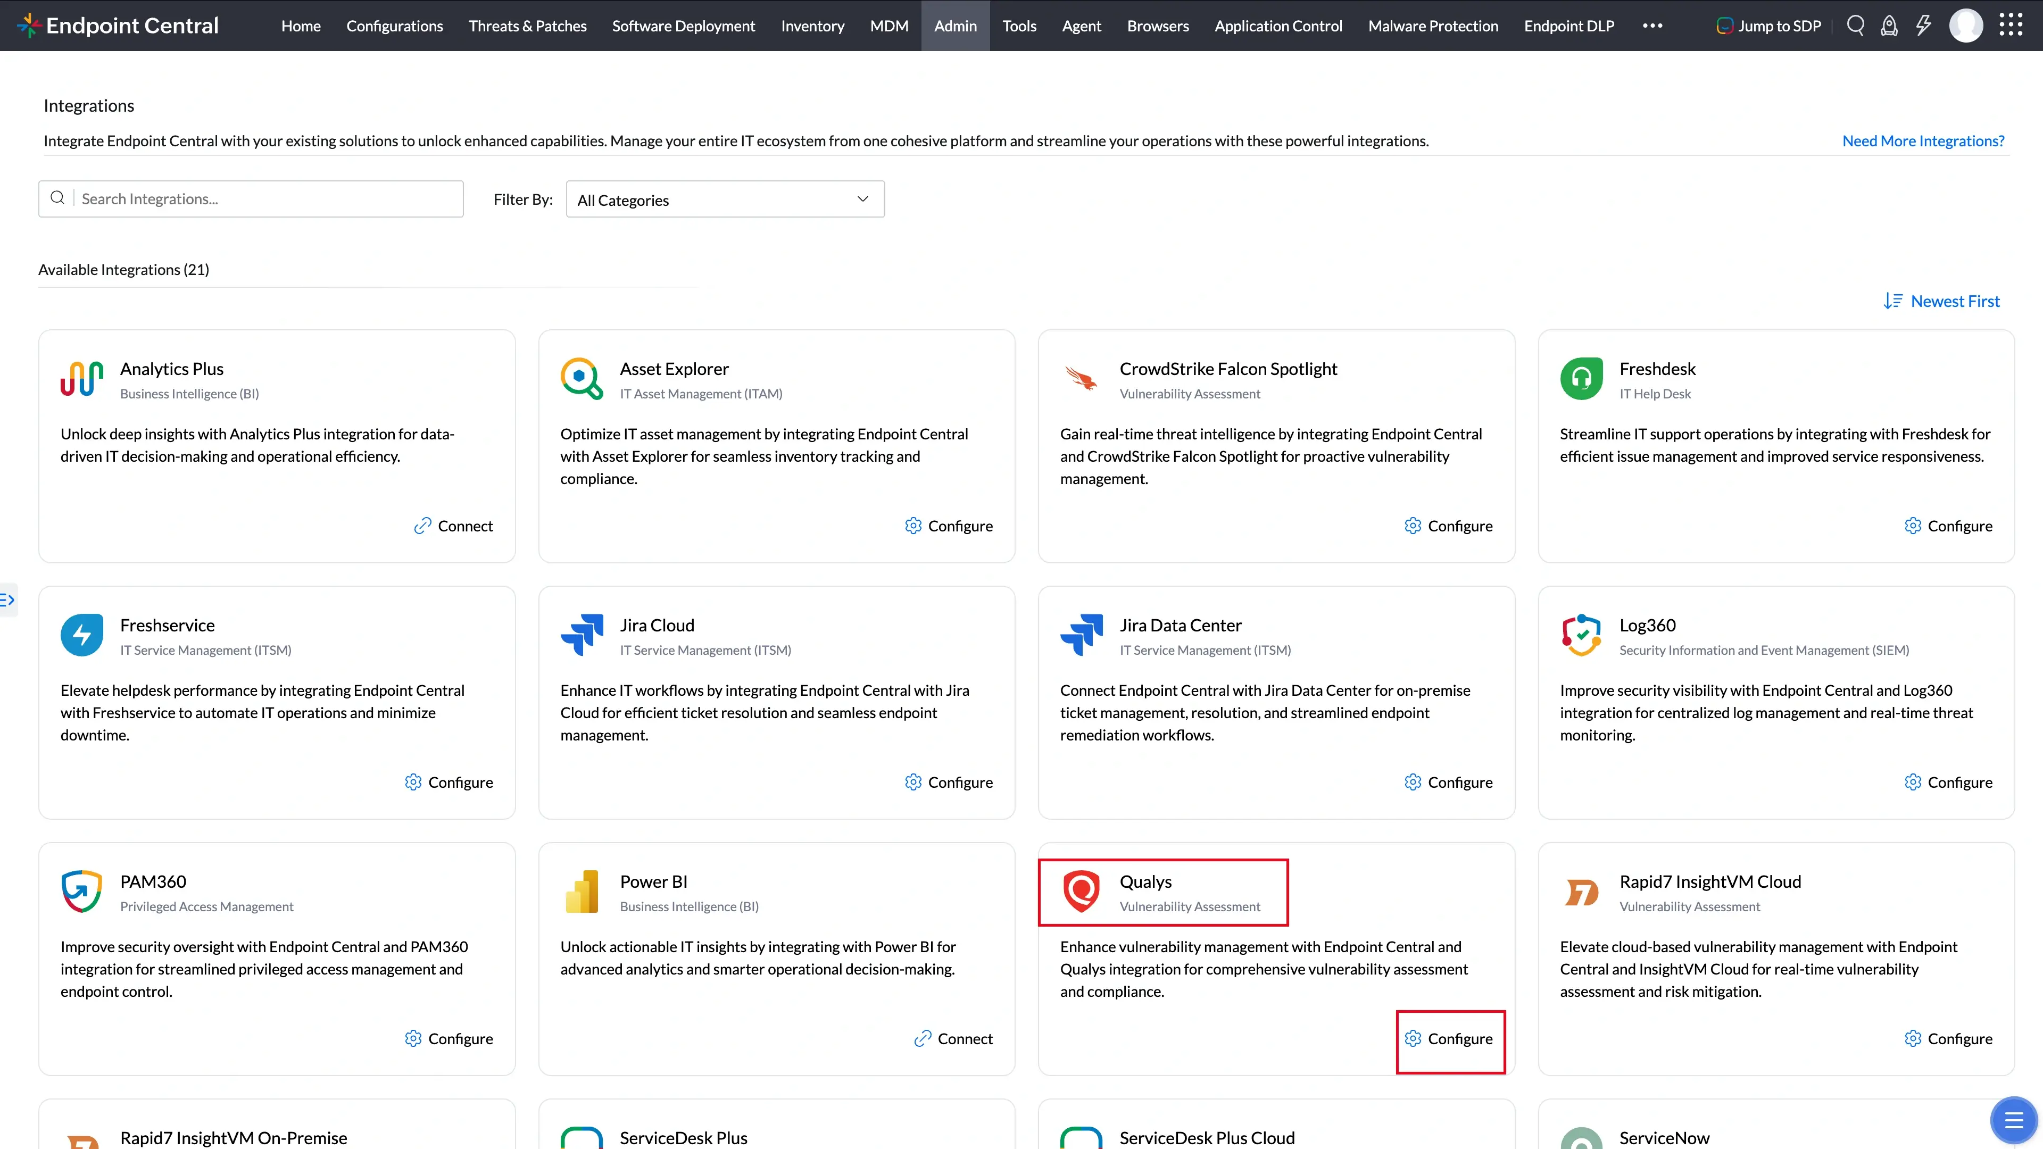Open the apps grid launcher icon

[2011, 26]
